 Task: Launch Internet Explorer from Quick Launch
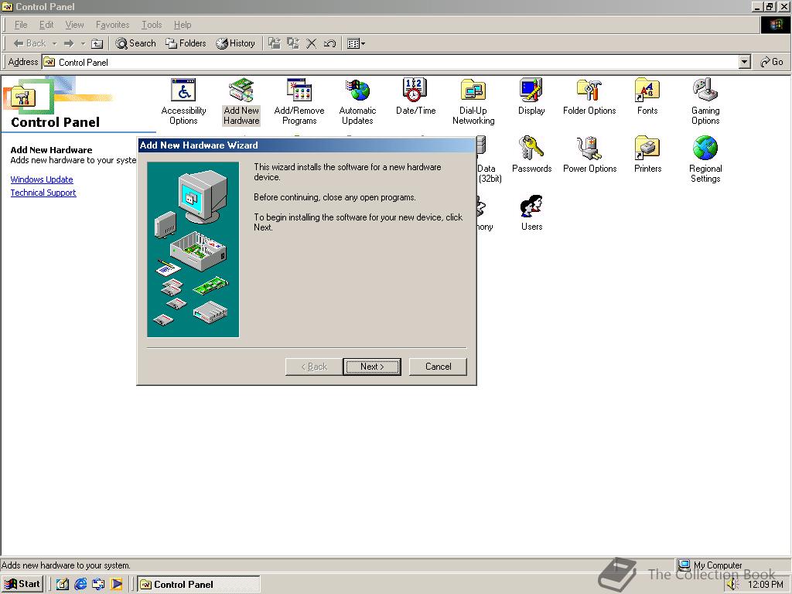tap(80, 585)
